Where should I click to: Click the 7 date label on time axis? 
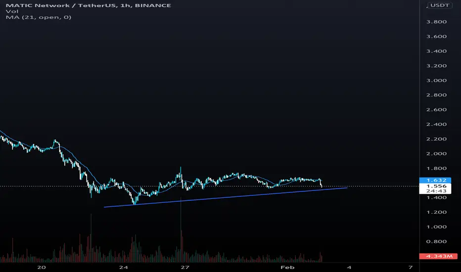pos(411,267)
